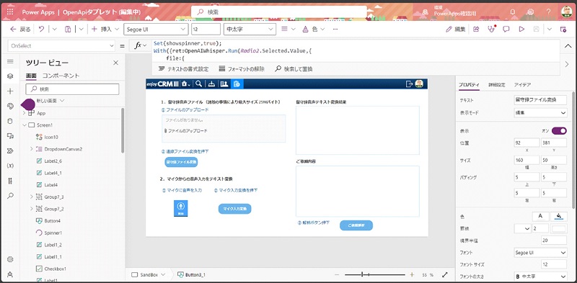Select the プロパティ tab
577x283 pixels.
click(x=469, y=84)
